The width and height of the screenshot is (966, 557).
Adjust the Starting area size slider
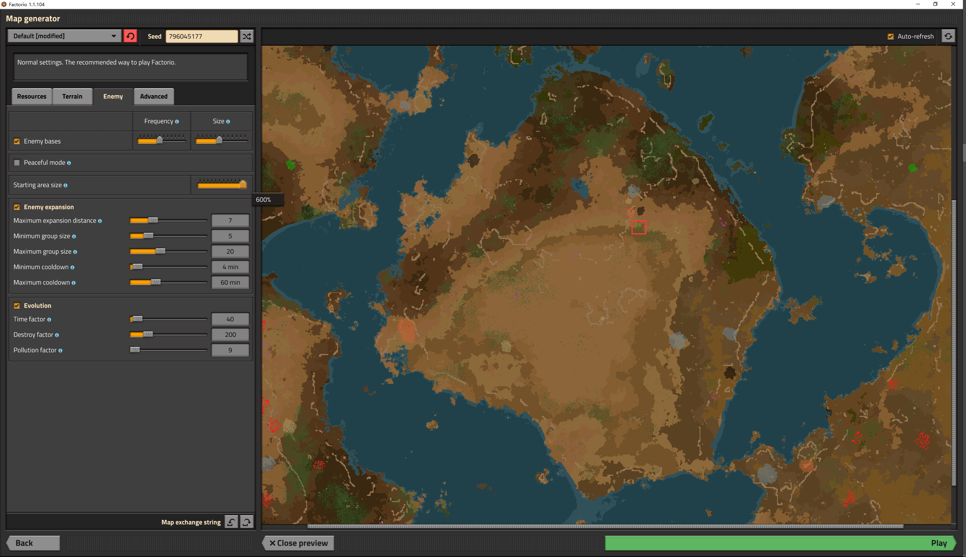221,184
